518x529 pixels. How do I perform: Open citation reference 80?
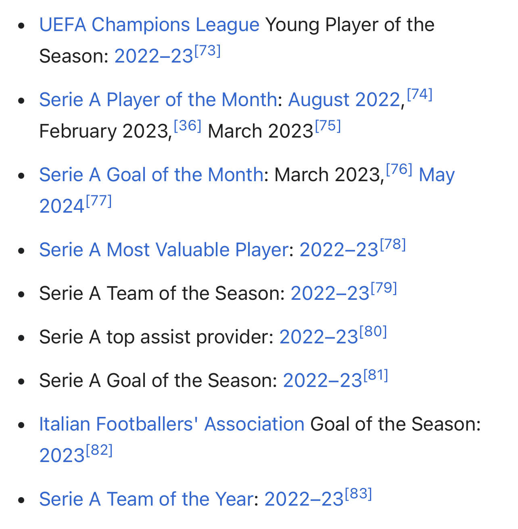point(373,332)
